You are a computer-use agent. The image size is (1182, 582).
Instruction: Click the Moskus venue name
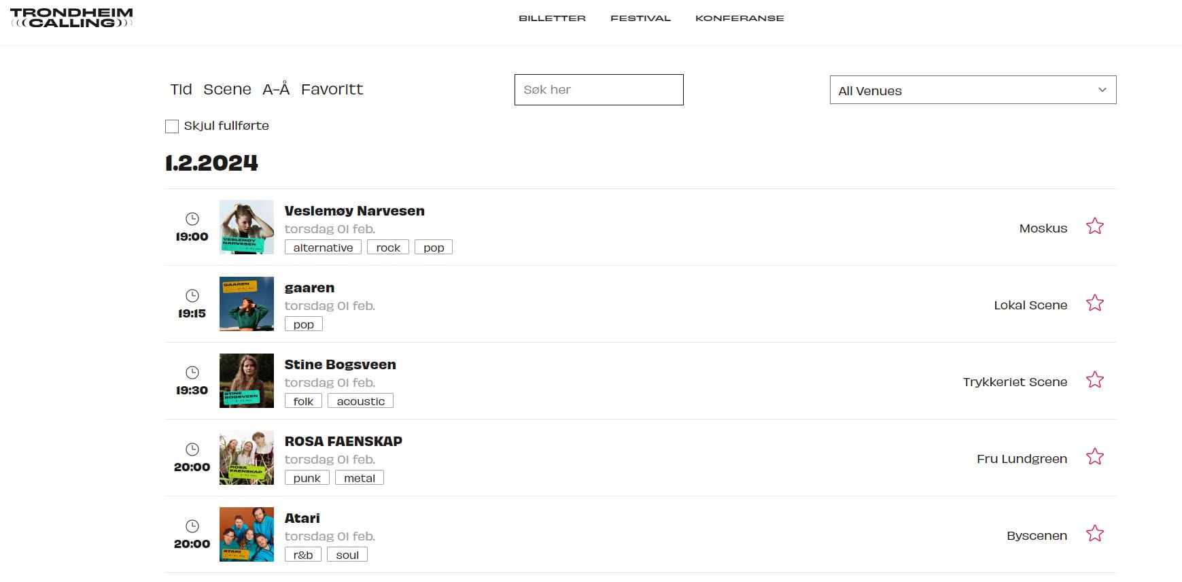pos(1043,228)
